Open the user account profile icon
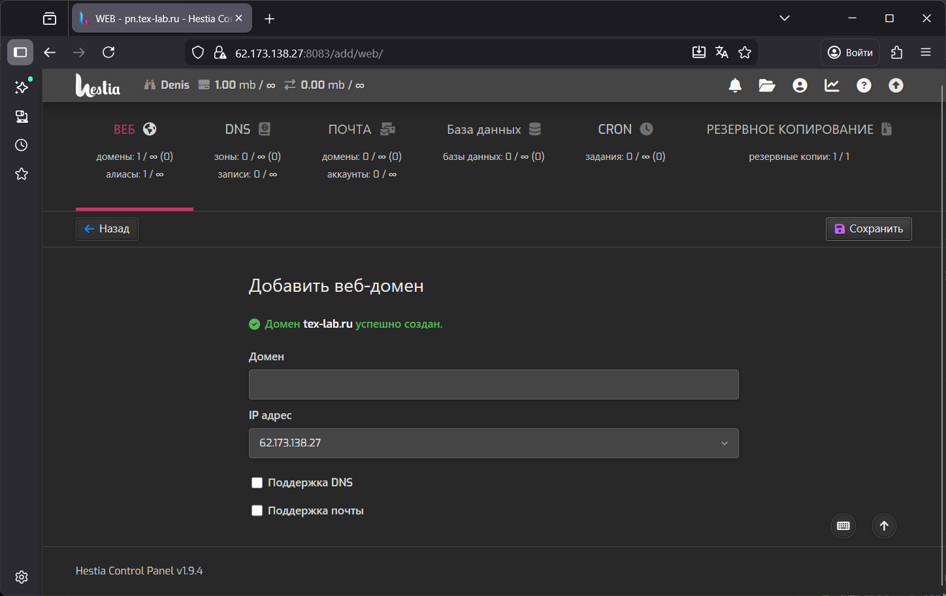The width and height of the screenshot is (946, 596). pos(800,86)
